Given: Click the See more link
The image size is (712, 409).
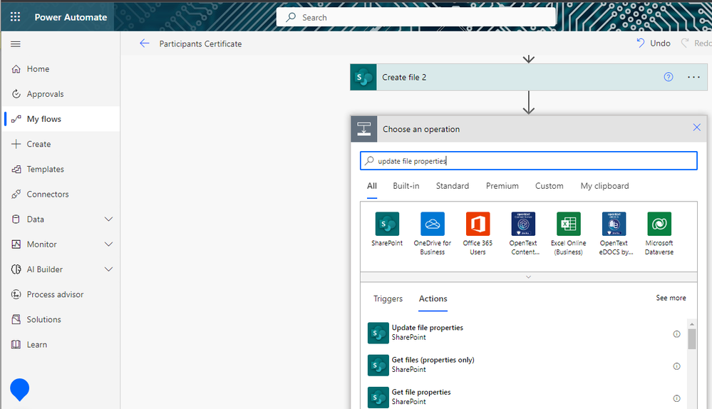Looking at the screenshot, I should (x=671, y=298).
